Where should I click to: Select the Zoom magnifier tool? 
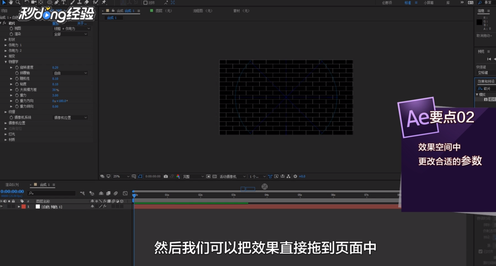click(18, 2)
